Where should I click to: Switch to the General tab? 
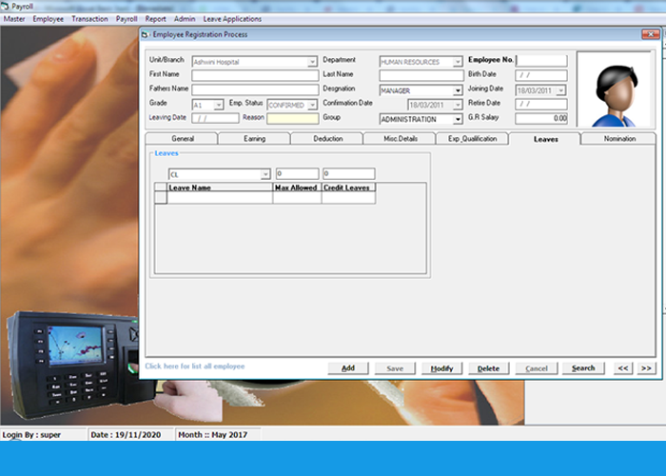click(x=182, y=139)
